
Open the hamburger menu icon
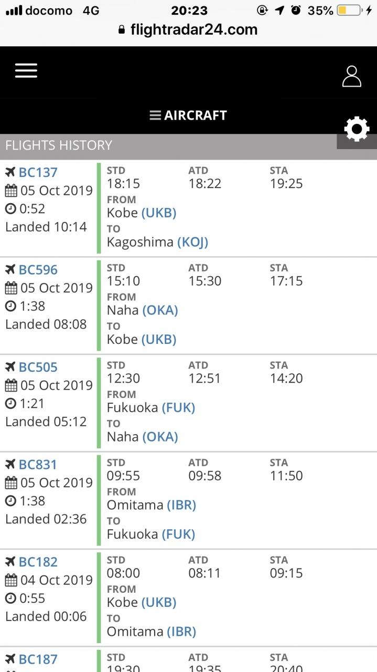pos(26,71)
